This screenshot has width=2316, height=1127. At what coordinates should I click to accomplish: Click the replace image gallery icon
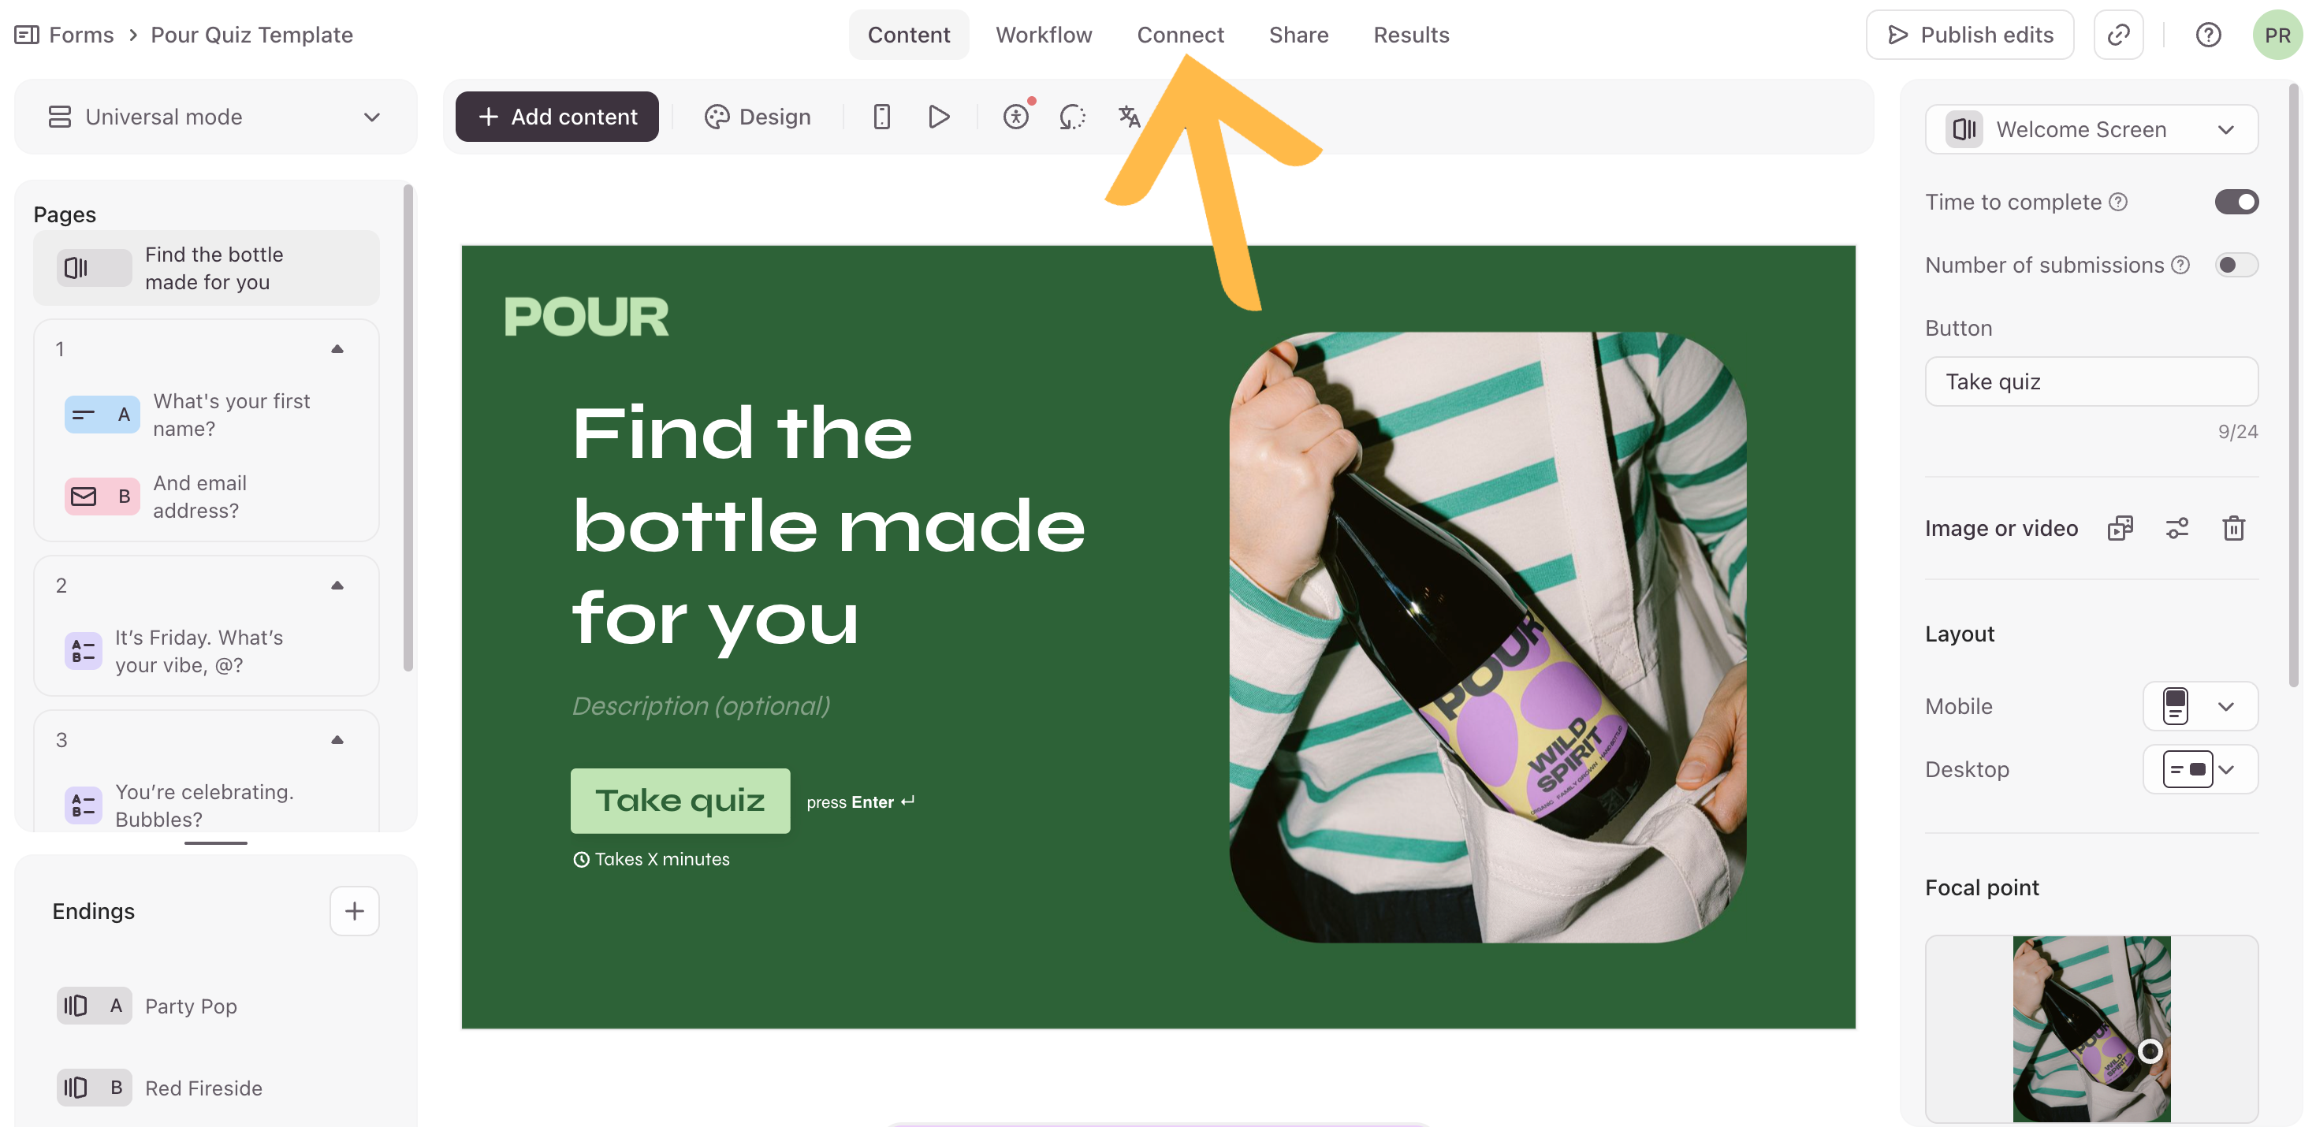2120,529
